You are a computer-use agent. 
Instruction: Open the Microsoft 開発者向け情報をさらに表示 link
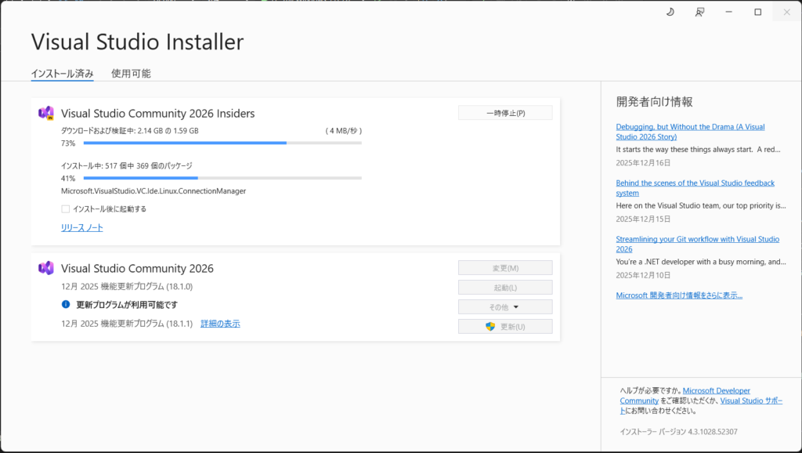(x=679, y=295)
